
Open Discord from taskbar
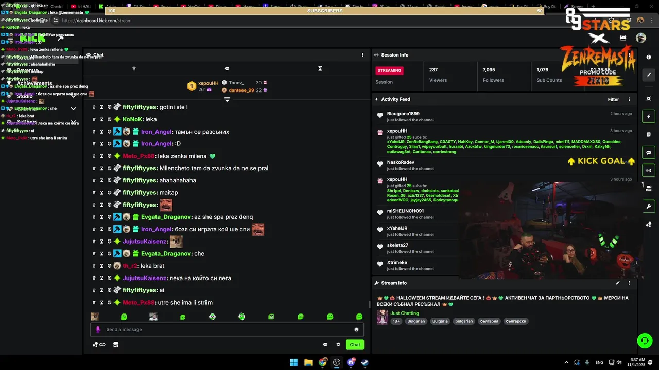pyautogui.click(x=351, y=362)
